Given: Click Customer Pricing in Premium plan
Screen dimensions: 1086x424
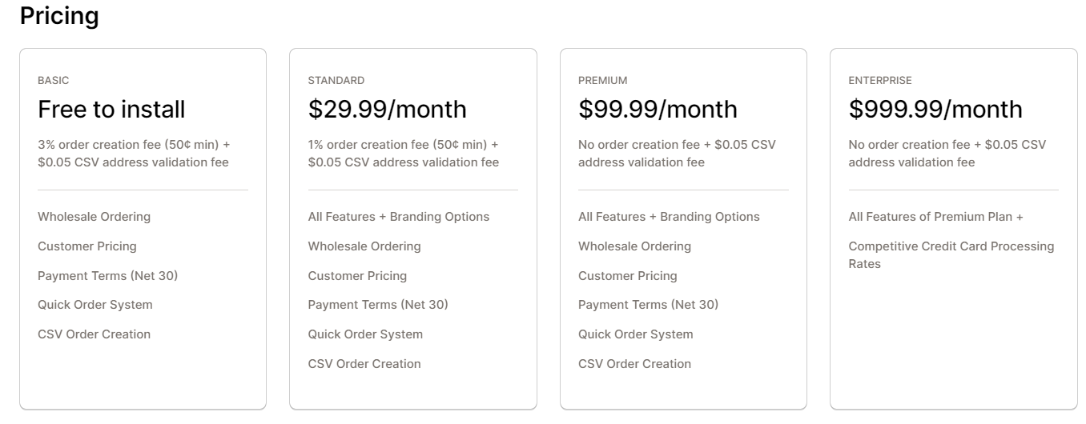Looking at the screenshot, I should coord(628,276).
